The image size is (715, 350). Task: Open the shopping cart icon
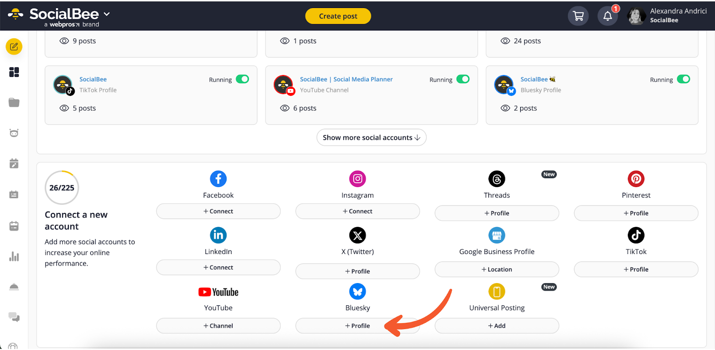coord(578,17)
